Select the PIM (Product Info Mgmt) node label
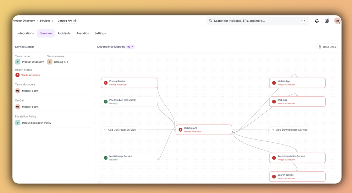Image resolution: width=352 pixels, height=193 pixels. click(x=122, y=100)
